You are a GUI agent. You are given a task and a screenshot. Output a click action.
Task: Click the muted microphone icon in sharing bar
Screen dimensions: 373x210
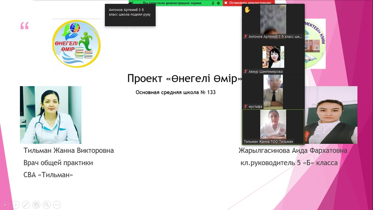coord(213,3)
